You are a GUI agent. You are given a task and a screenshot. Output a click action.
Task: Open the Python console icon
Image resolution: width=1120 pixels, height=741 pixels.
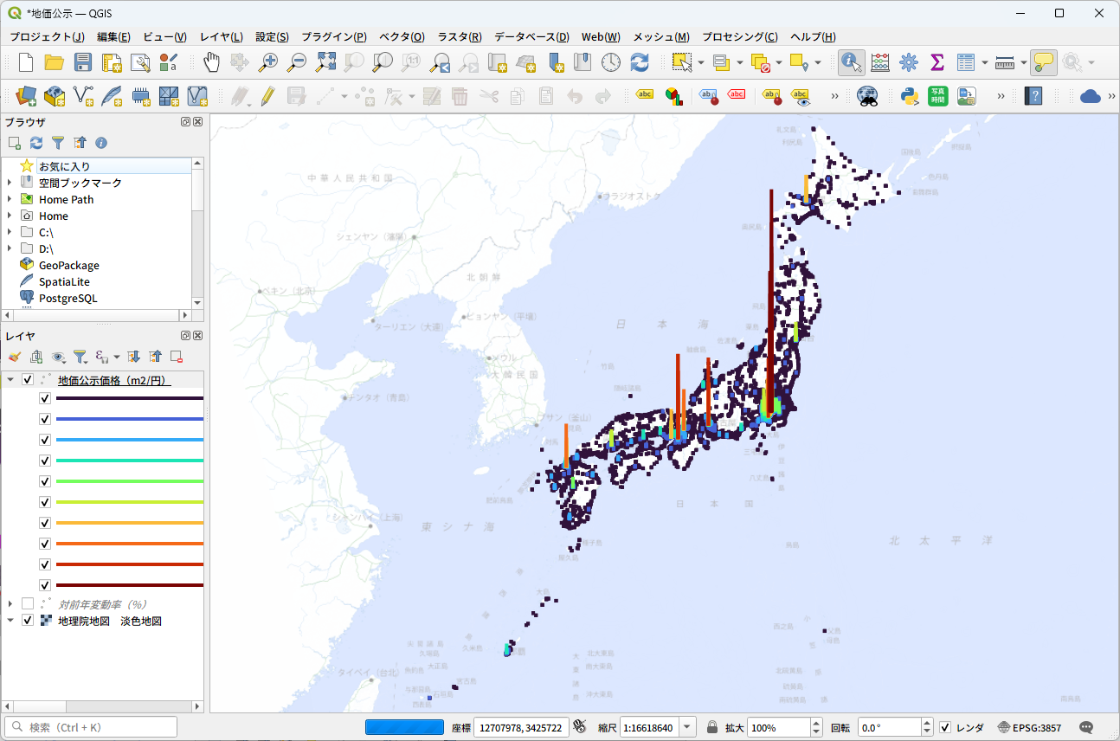[x=910, y=96]
